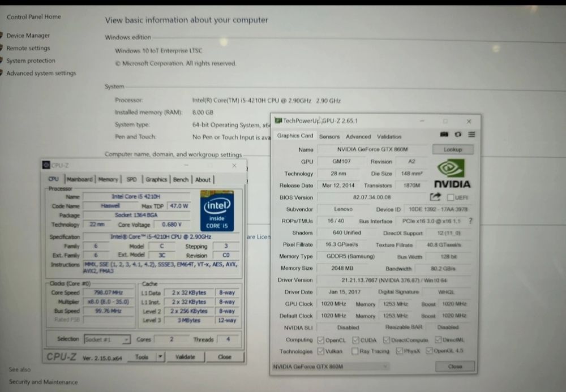
Task: Click the Core Speed value 798.07 MHz
Action: (x=108, y=292)
